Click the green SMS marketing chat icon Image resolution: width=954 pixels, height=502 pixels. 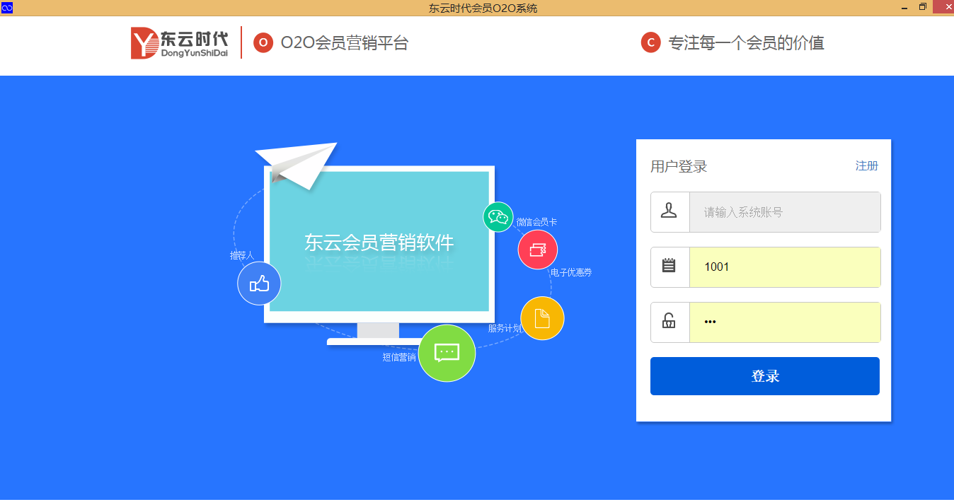point(447,353)
